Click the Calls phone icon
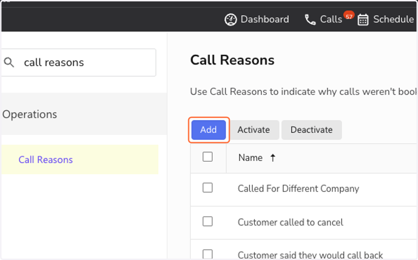This screenshot has width=418, height=260. pyautogui.click(x=310, y=20)
